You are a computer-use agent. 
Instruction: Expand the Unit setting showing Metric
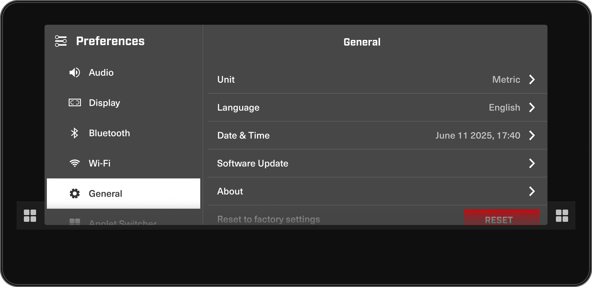(x=532, y=79)
